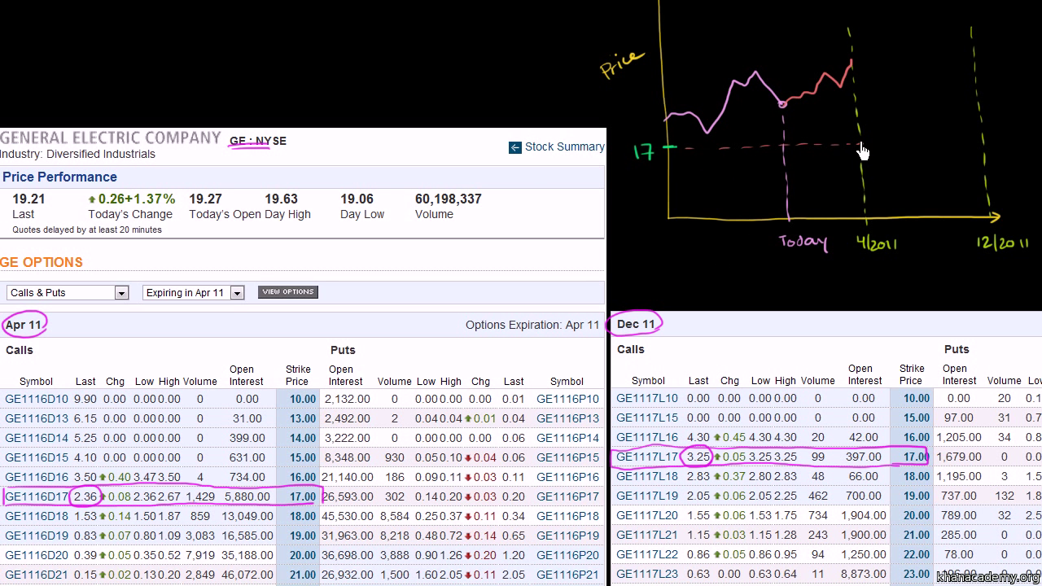Open the GE1116D21 call symbol link
The height and width of the screenshot is (586, 1042).
tap(37, 575)
